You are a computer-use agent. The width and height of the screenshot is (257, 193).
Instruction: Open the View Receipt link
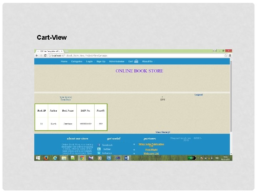[x=163, y=132]
